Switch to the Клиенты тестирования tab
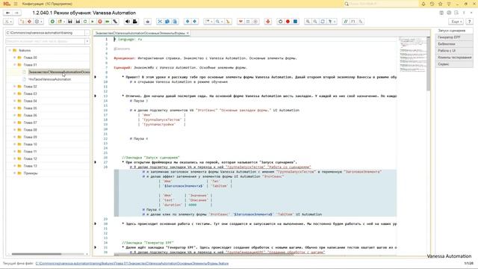 454,58
